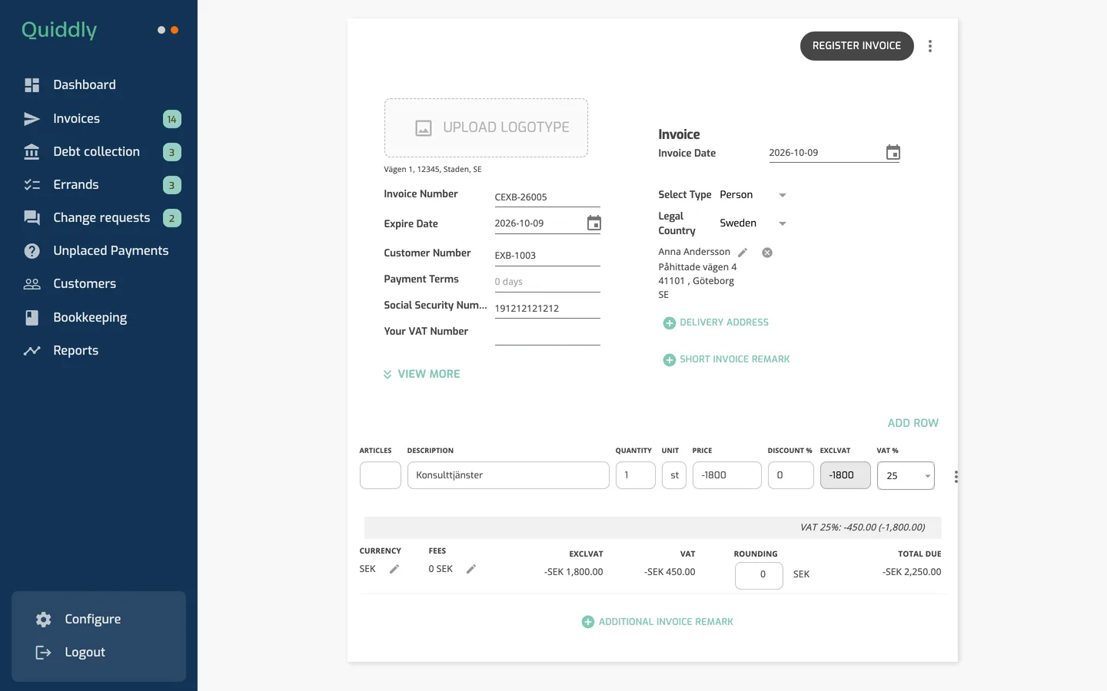The image size is (1107, 691).
Task: Add a short invoice remark
Action: tap(726, 359)
